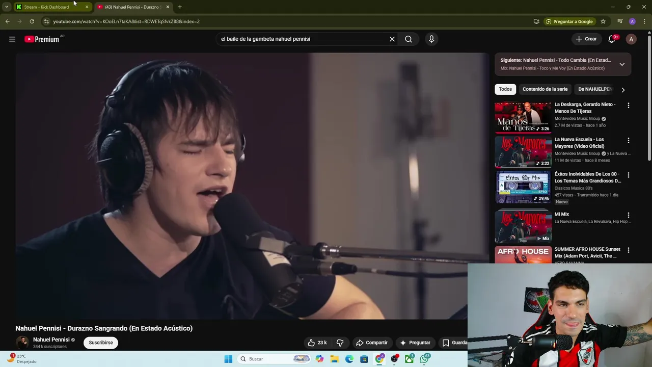
Task: Open YouTube notifications bell
Action: 612,39
